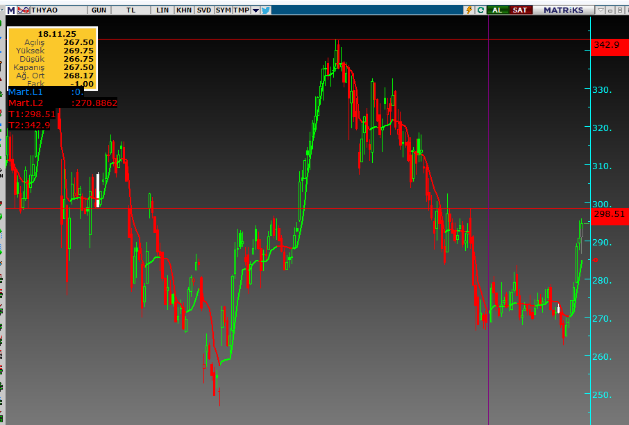The height and width of the screenshot is (425, 629).
Task: Minimize the chart window
Action: coord(610,10)
